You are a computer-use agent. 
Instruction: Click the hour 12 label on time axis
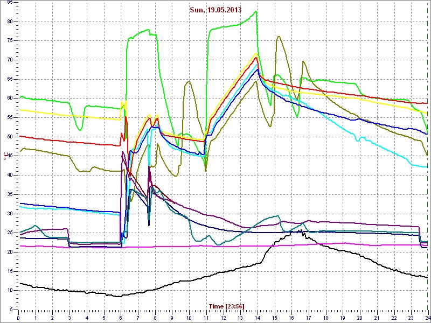[223, 318]
